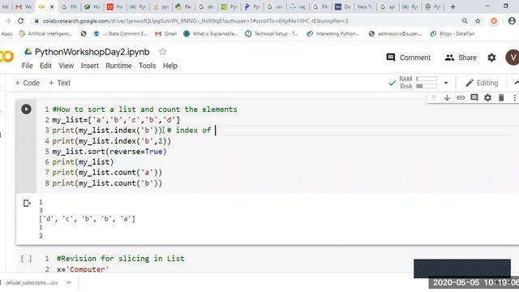The image size is (519, 292).
Task: Click notebook title PythonWorkshopDay2.ipynb
Action: 92,52
